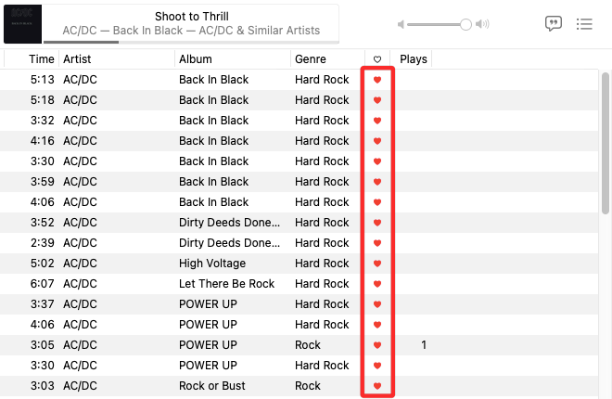Sort songs by the Artist column header

(77, 59)
